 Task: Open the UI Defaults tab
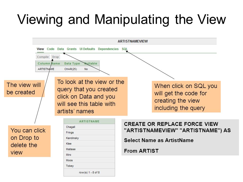click(87, 49)
